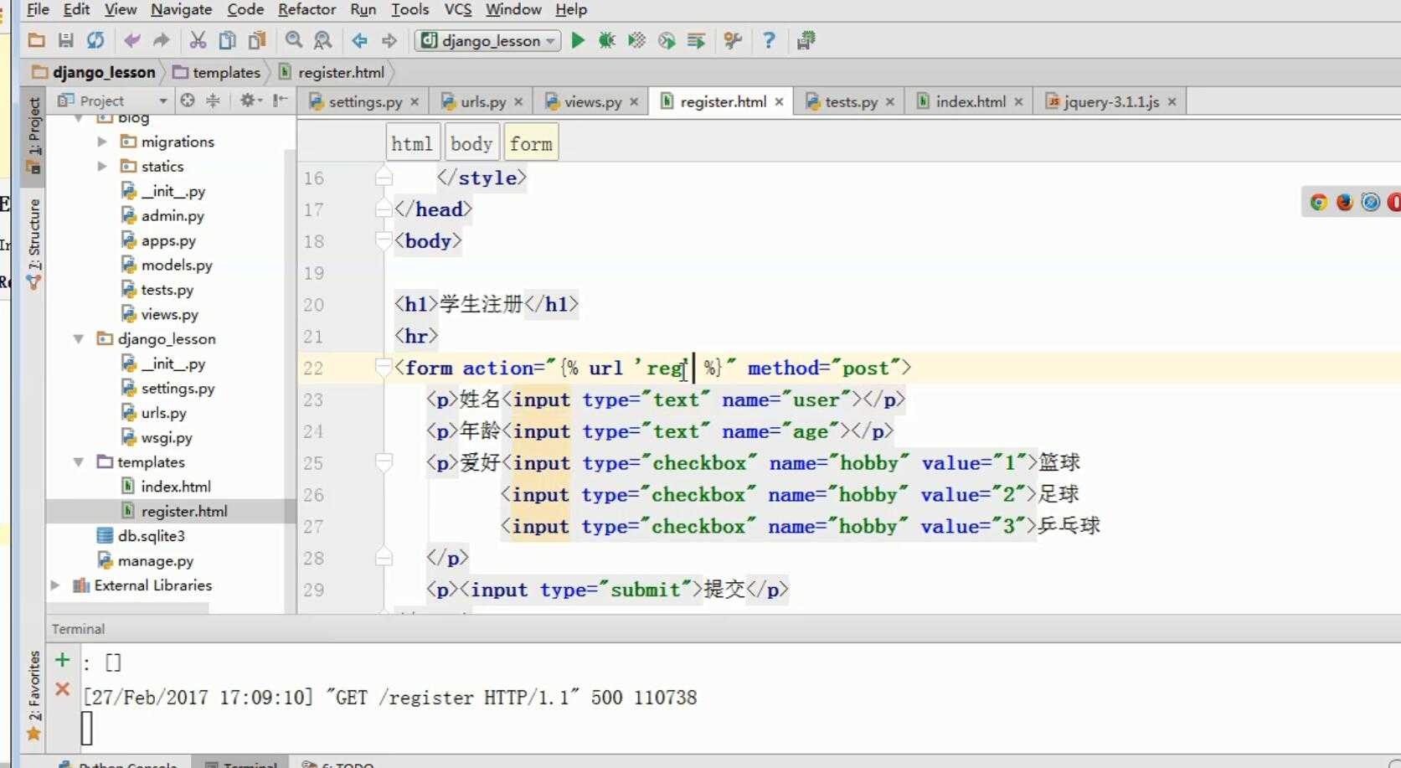Click the scroll from source target icon
Image resolution: width=1401 pixels, height=768 pixels.
(x=188, y=101)
